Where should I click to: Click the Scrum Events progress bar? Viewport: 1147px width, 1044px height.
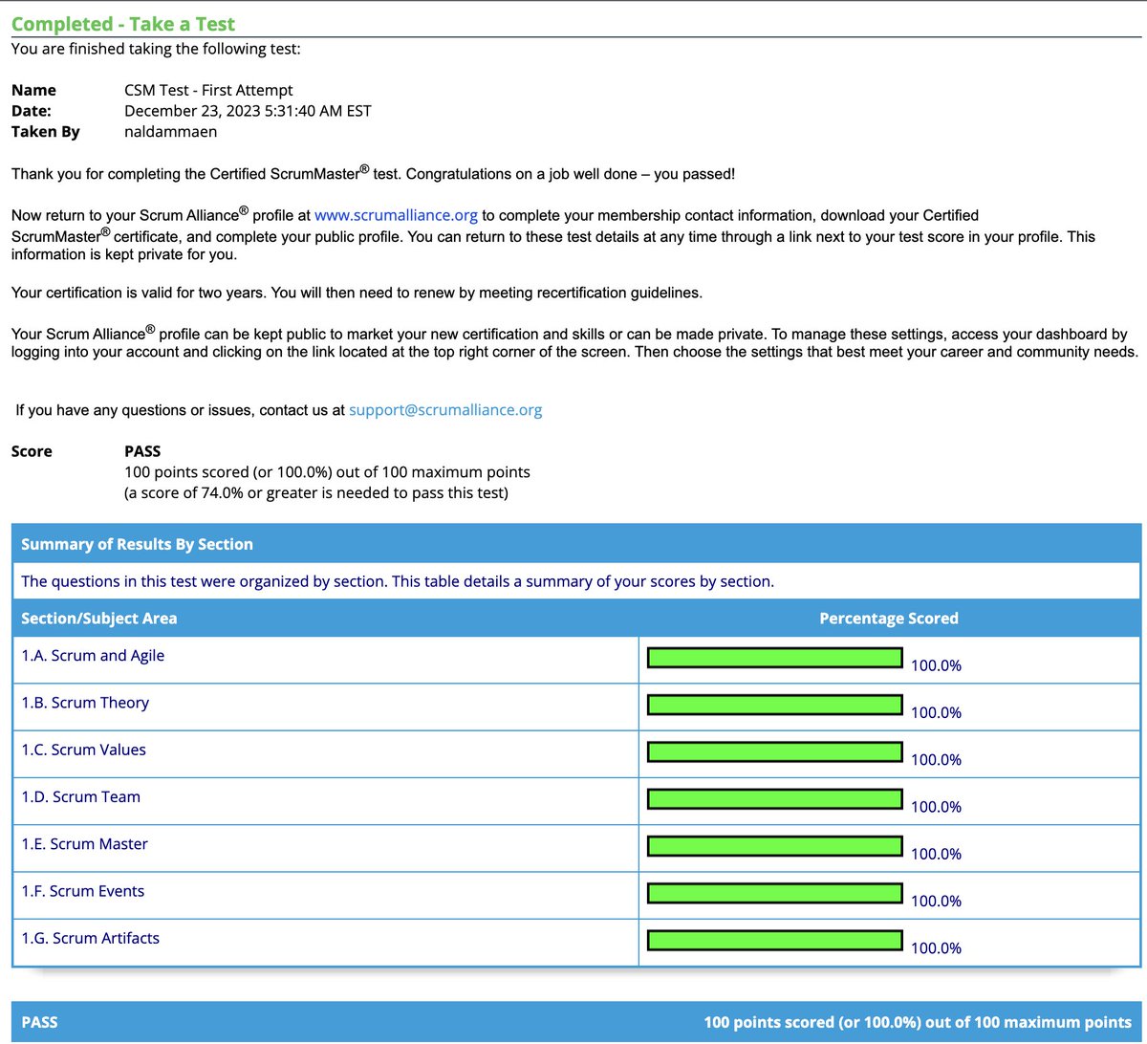pos(775,893)
